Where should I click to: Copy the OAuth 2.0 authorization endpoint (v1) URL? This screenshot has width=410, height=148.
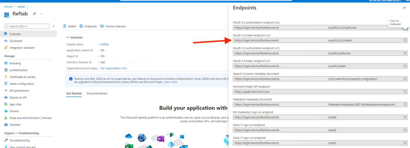[x=405, y=53]
